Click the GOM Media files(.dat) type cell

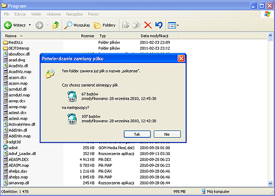[x=116, y=148]
